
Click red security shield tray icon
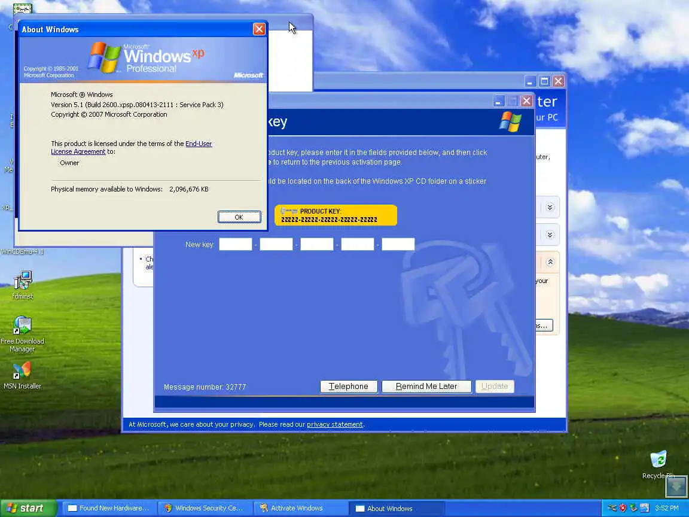(x=623, y=508)
